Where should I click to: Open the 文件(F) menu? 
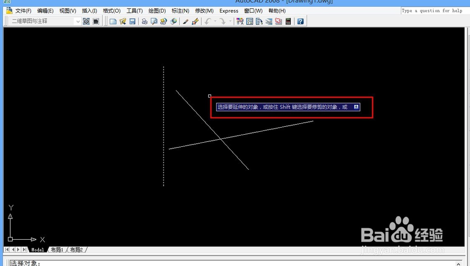(23, 11)
